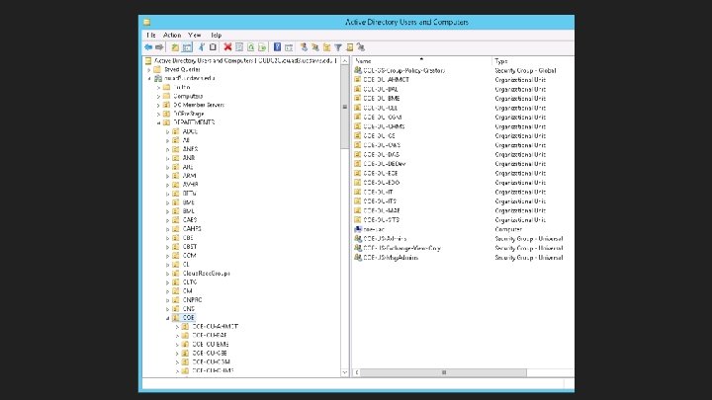This screenshot has height=400, width=712.
Task: Click the Cut scissors toolbar icon
Action: [202, 47]
